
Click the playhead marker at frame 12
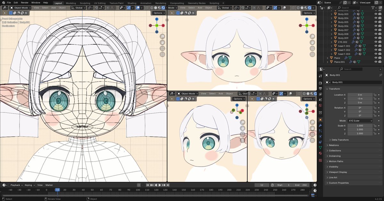(x=57, y=190)
